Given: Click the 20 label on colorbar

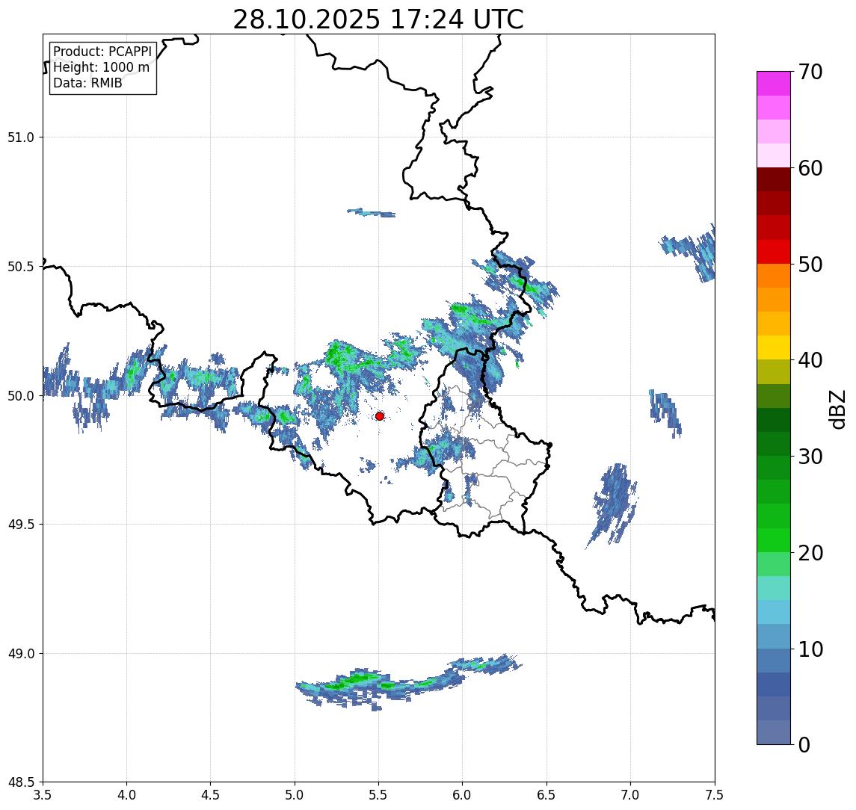Looking at the screenshot, I should [x=810, y=553].
